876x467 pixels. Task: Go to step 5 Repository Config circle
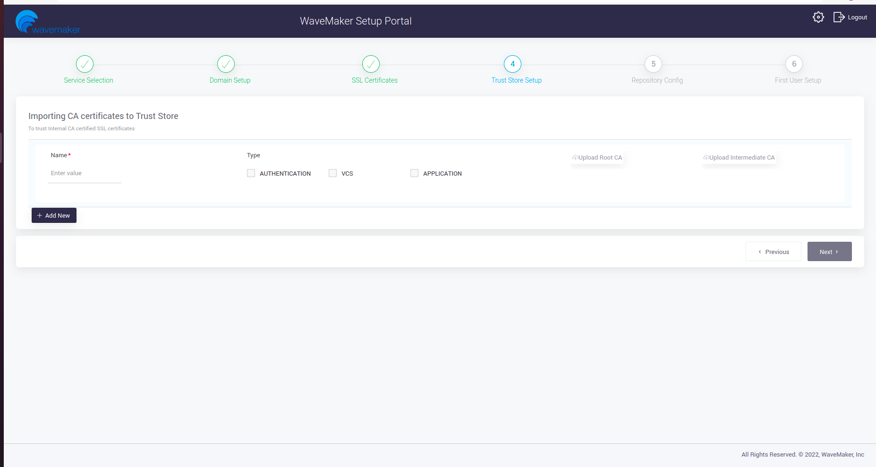pyautogui.click(x=653, y=64)
